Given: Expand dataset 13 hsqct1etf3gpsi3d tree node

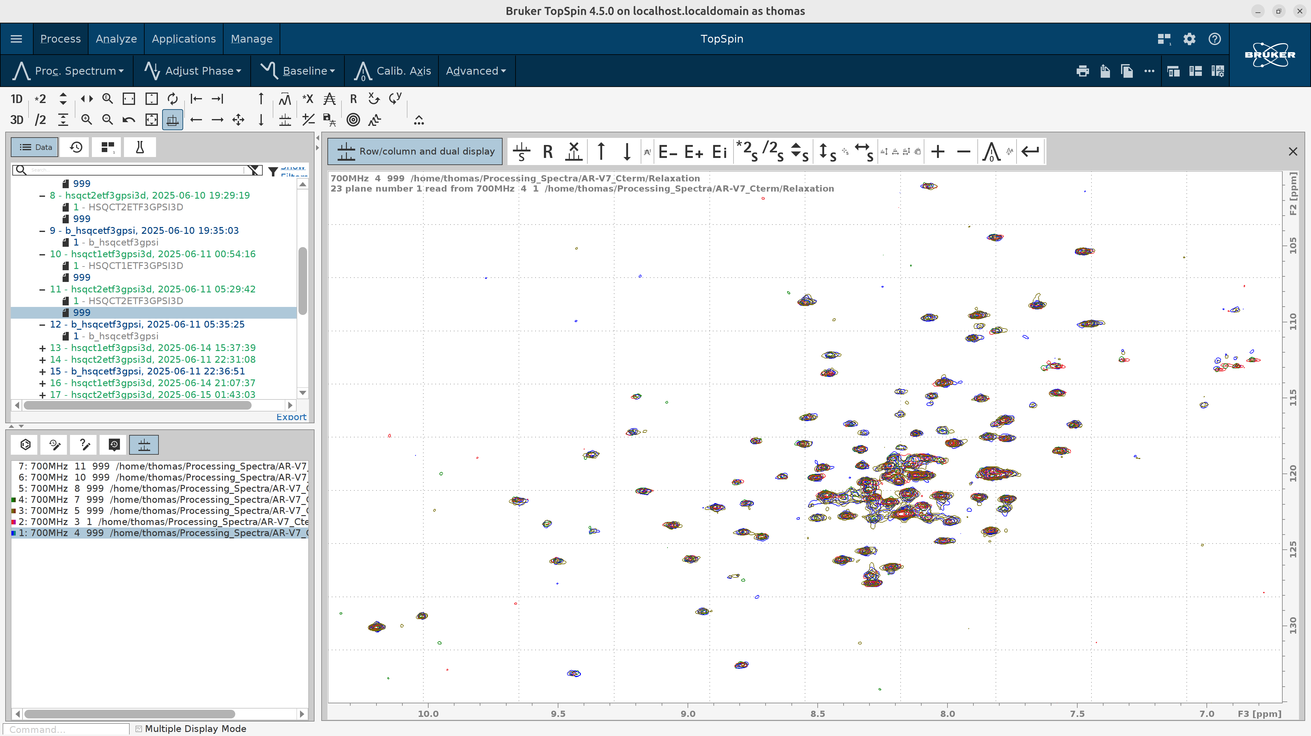Looking at the screenshot, I should pos(42,348).
